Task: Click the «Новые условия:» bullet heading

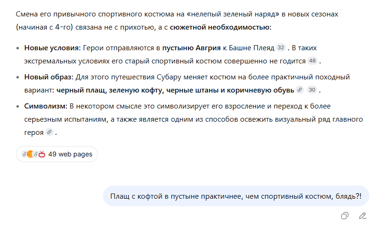Action: (x=52, y=48)
